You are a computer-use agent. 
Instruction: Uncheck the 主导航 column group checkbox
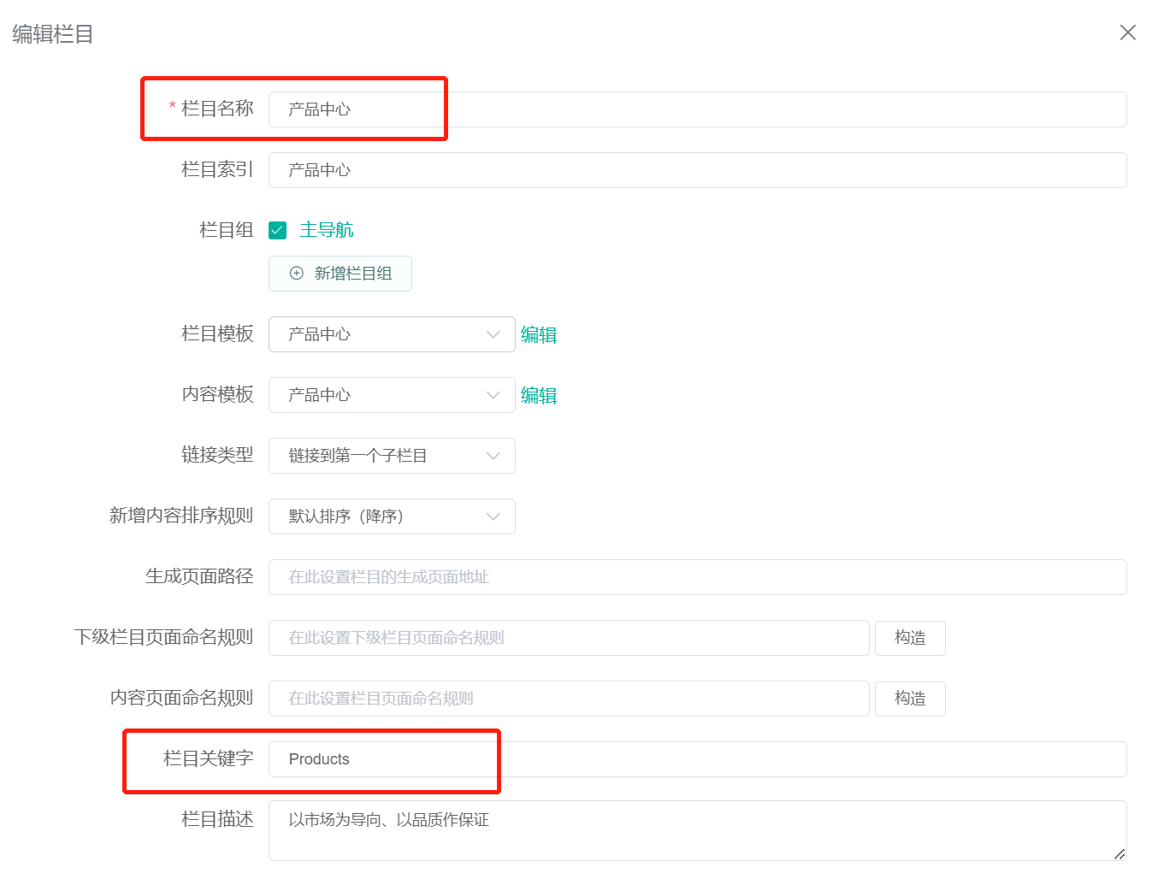[x=277, y=229]
